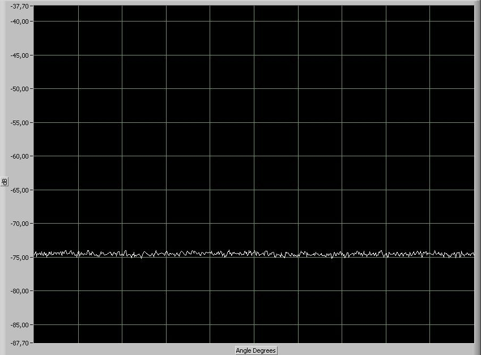Click the dB y-axis label
The height and width of the screenshot is (355, 481).
[5, 182]
